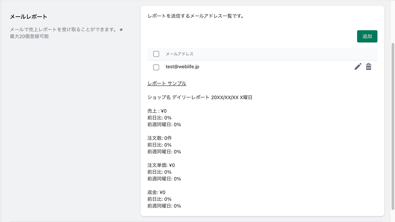
Task: Click the レポート サンプル underlined heading
Action: coord(167,84)
